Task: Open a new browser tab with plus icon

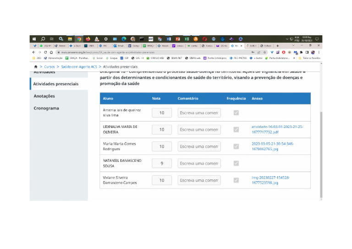Action: click(278, 46)
